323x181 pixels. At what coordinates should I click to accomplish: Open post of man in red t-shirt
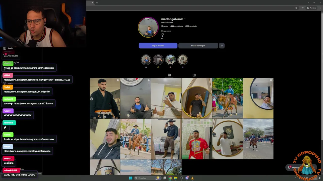[197, 139]
